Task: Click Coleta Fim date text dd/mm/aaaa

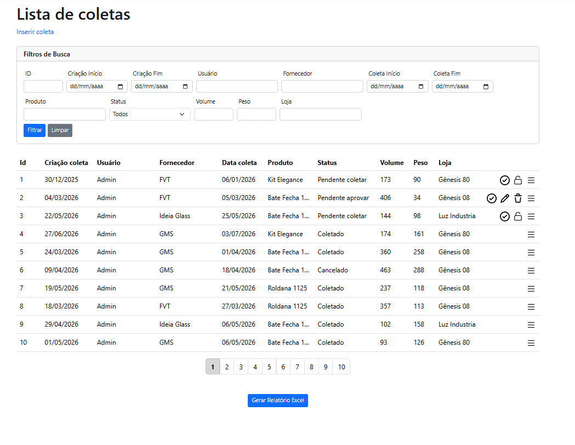Action: click(x=452, y=87)
